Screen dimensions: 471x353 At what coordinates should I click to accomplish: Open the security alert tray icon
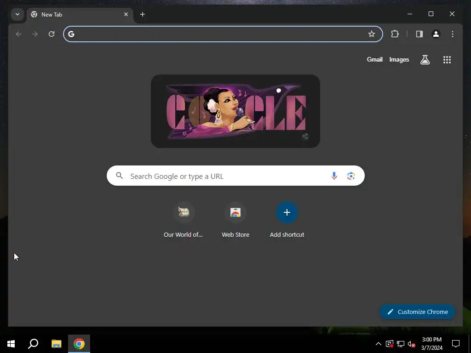389,344
